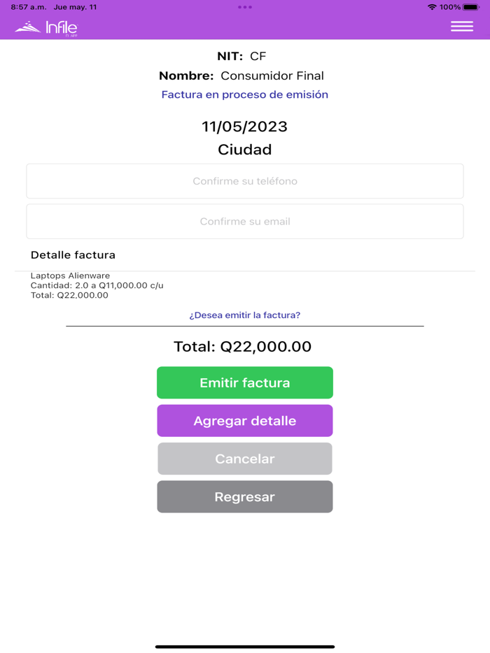Select the 'Confirme su email' input field
This screenshot has height=653, width=490.
coord(244,221)
